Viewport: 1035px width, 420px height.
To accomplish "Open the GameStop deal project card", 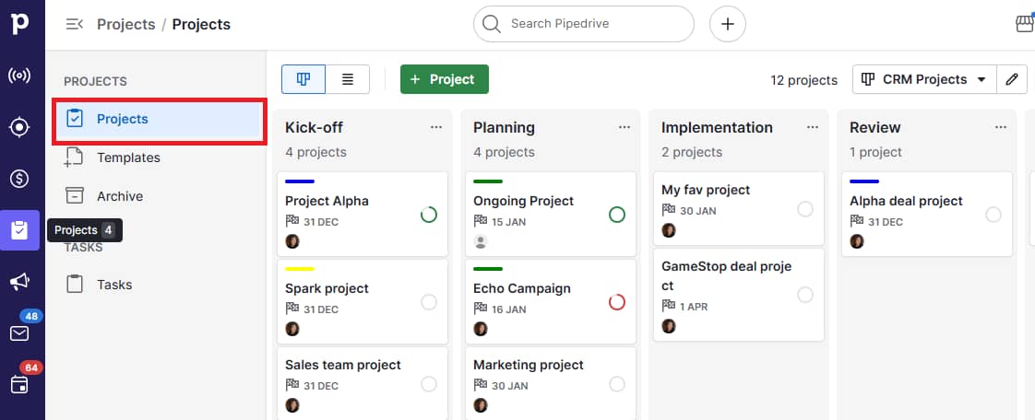I will [739, 295].
